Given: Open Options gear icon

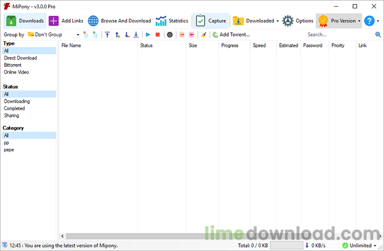Looking at the screenshot, I should pyautogui.click(x=288, y=21).
